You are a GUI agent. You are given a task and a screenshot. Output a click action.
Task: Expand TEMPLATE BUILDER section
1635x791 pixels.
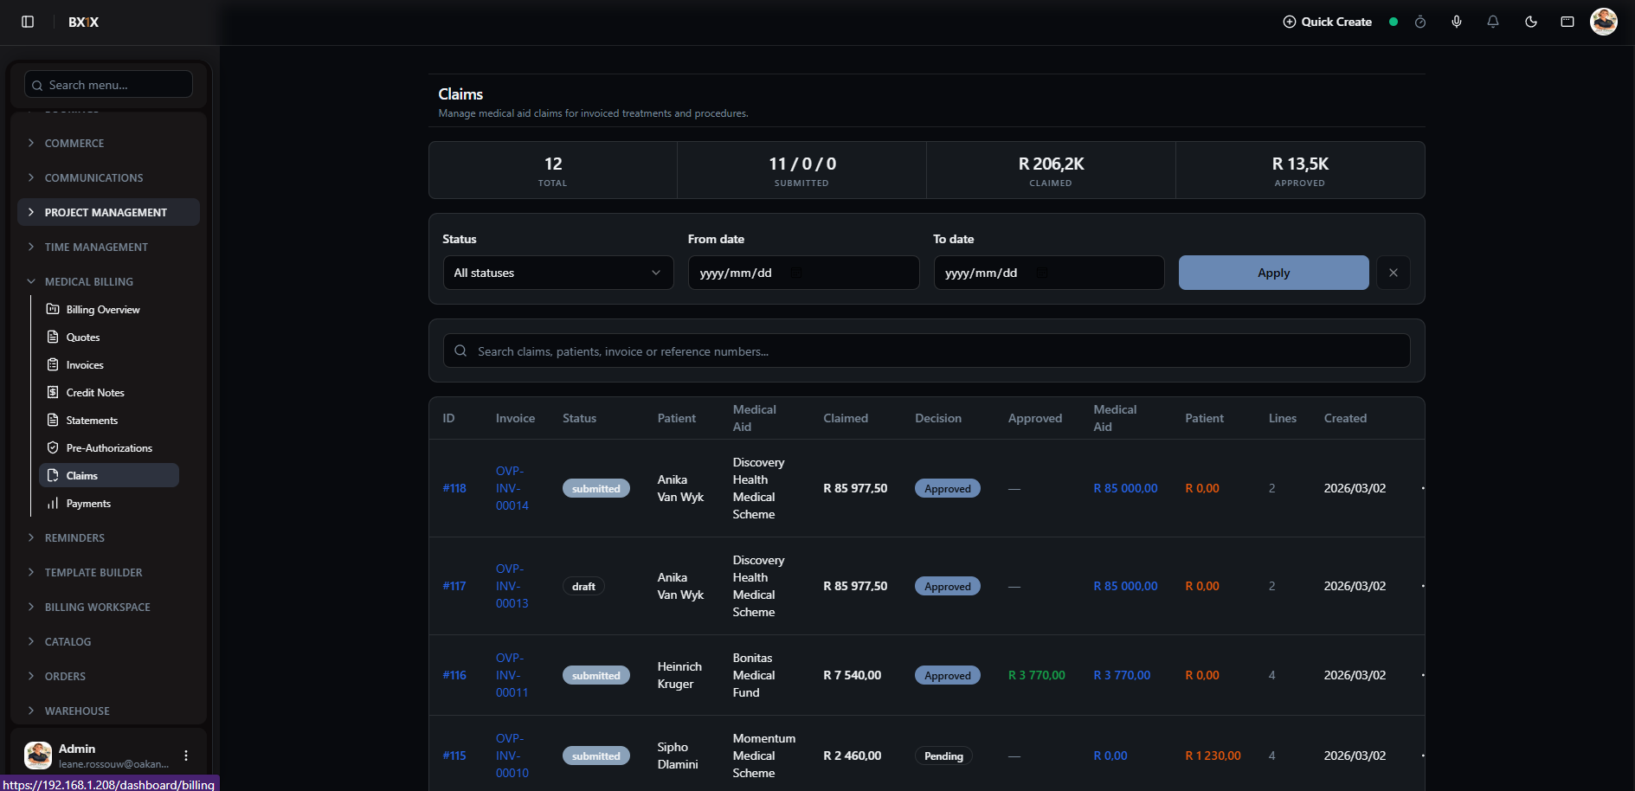(x=108, y=572)
